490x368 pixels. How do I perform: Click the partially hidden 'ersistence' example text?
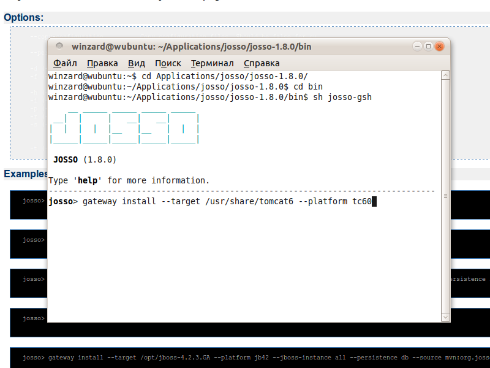click(x=468, y=279)
